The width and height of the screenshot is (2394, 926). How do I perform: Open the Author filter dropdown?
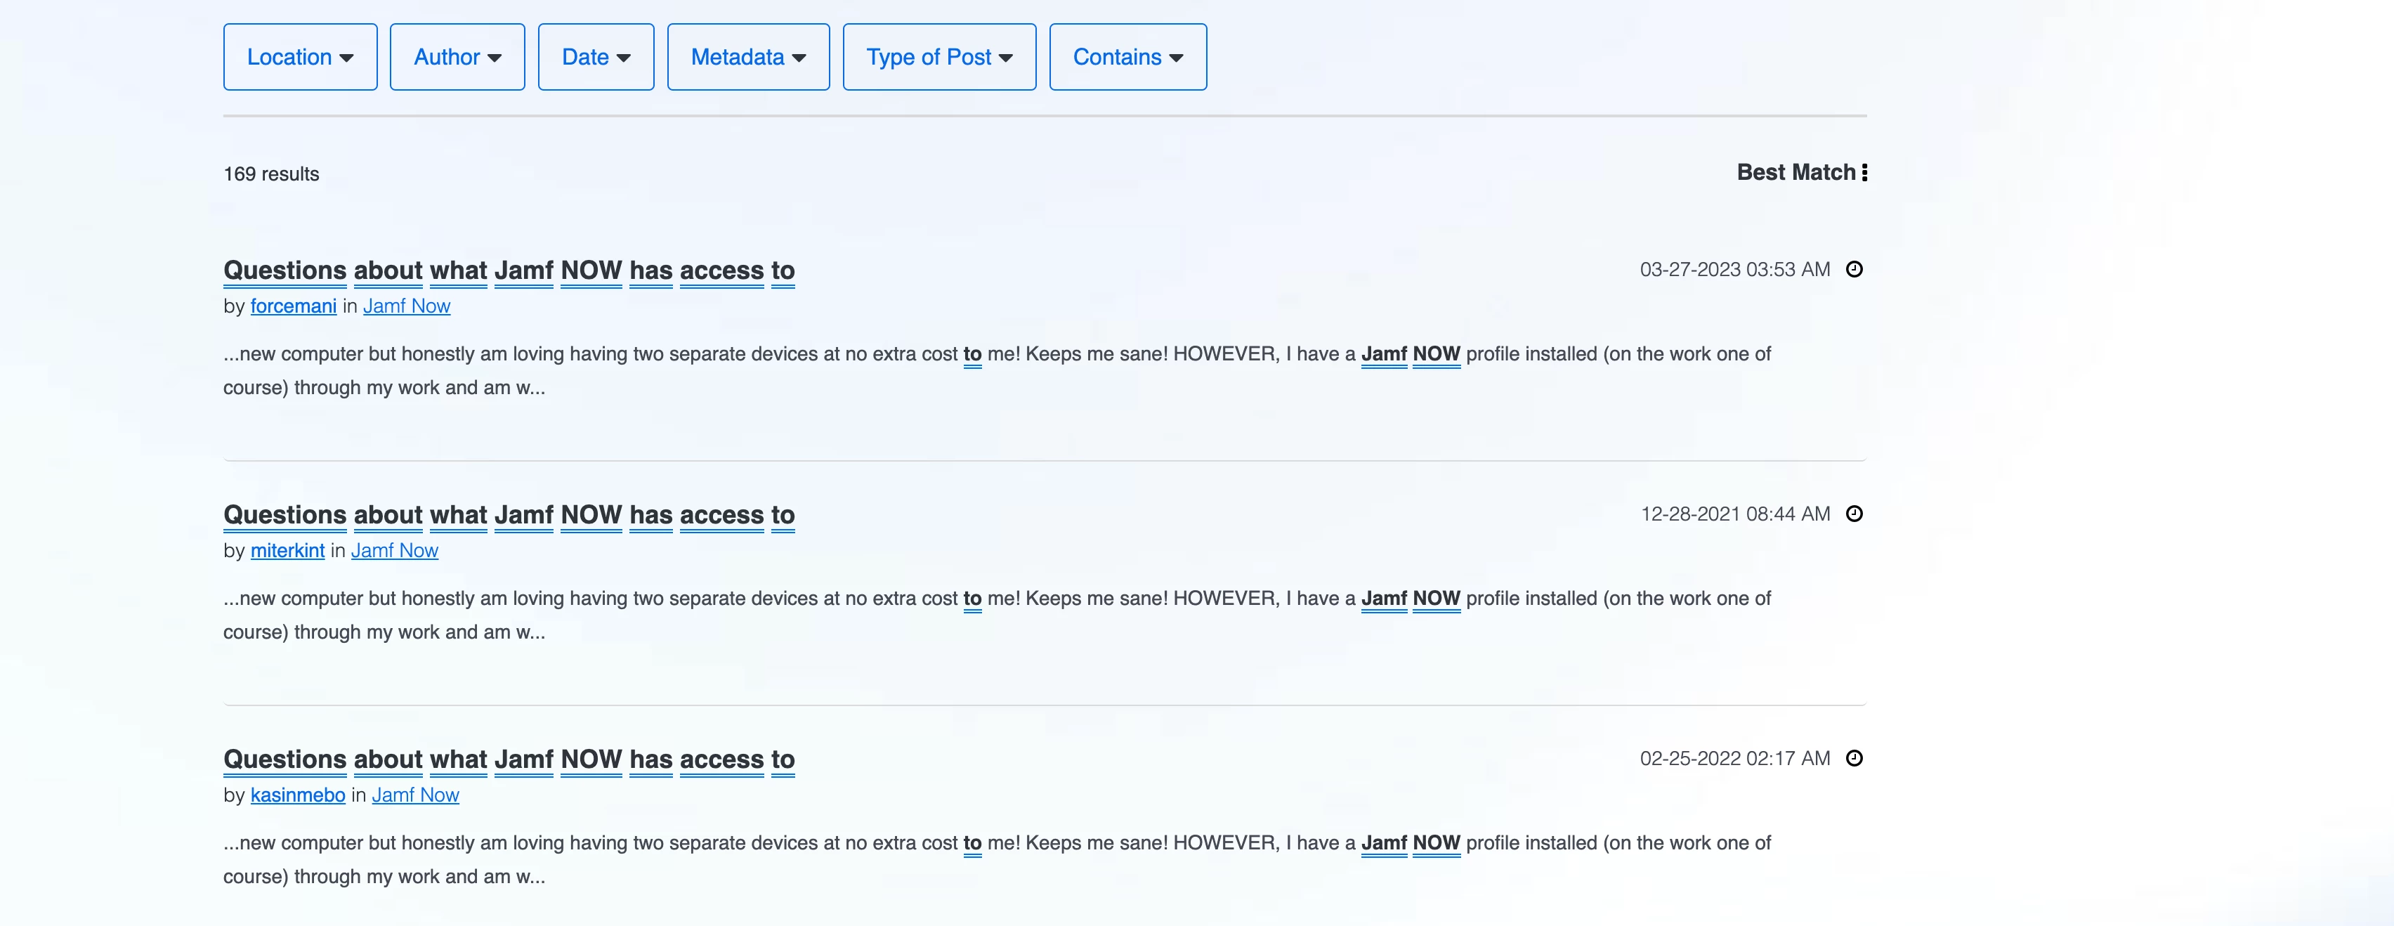pos(457,57)
